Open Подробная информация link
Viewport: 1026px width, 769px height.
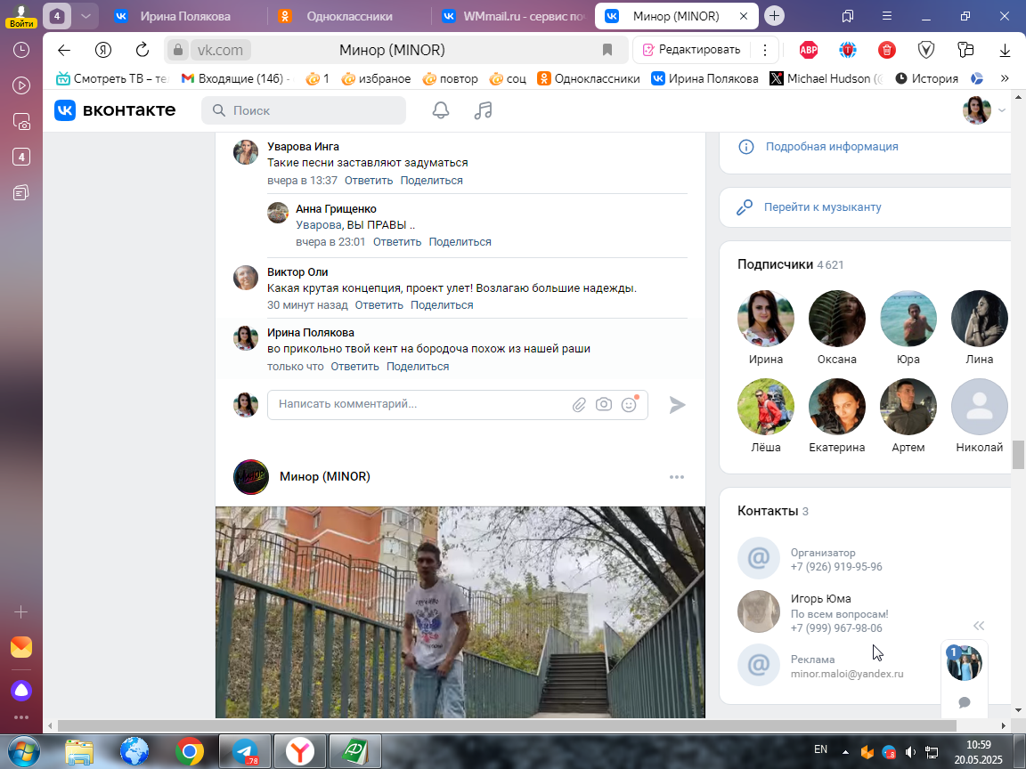[831, 147]
